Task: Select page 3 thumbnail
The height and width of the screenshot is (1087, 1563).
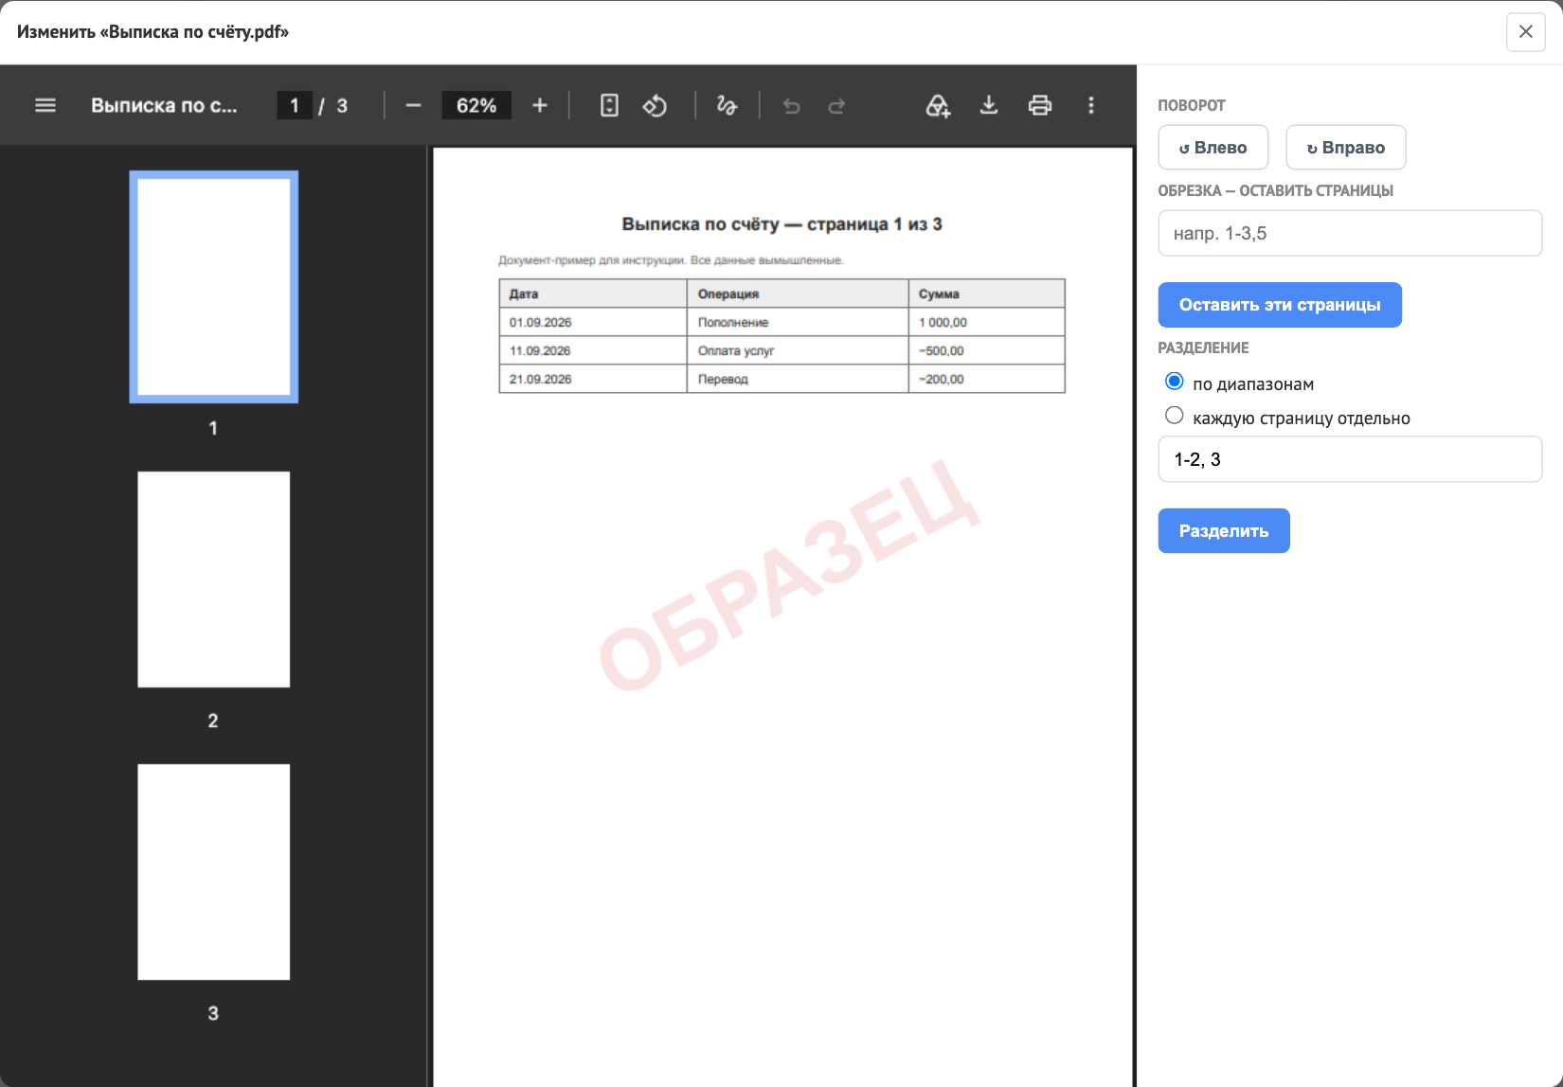Action: click(214, 872)
